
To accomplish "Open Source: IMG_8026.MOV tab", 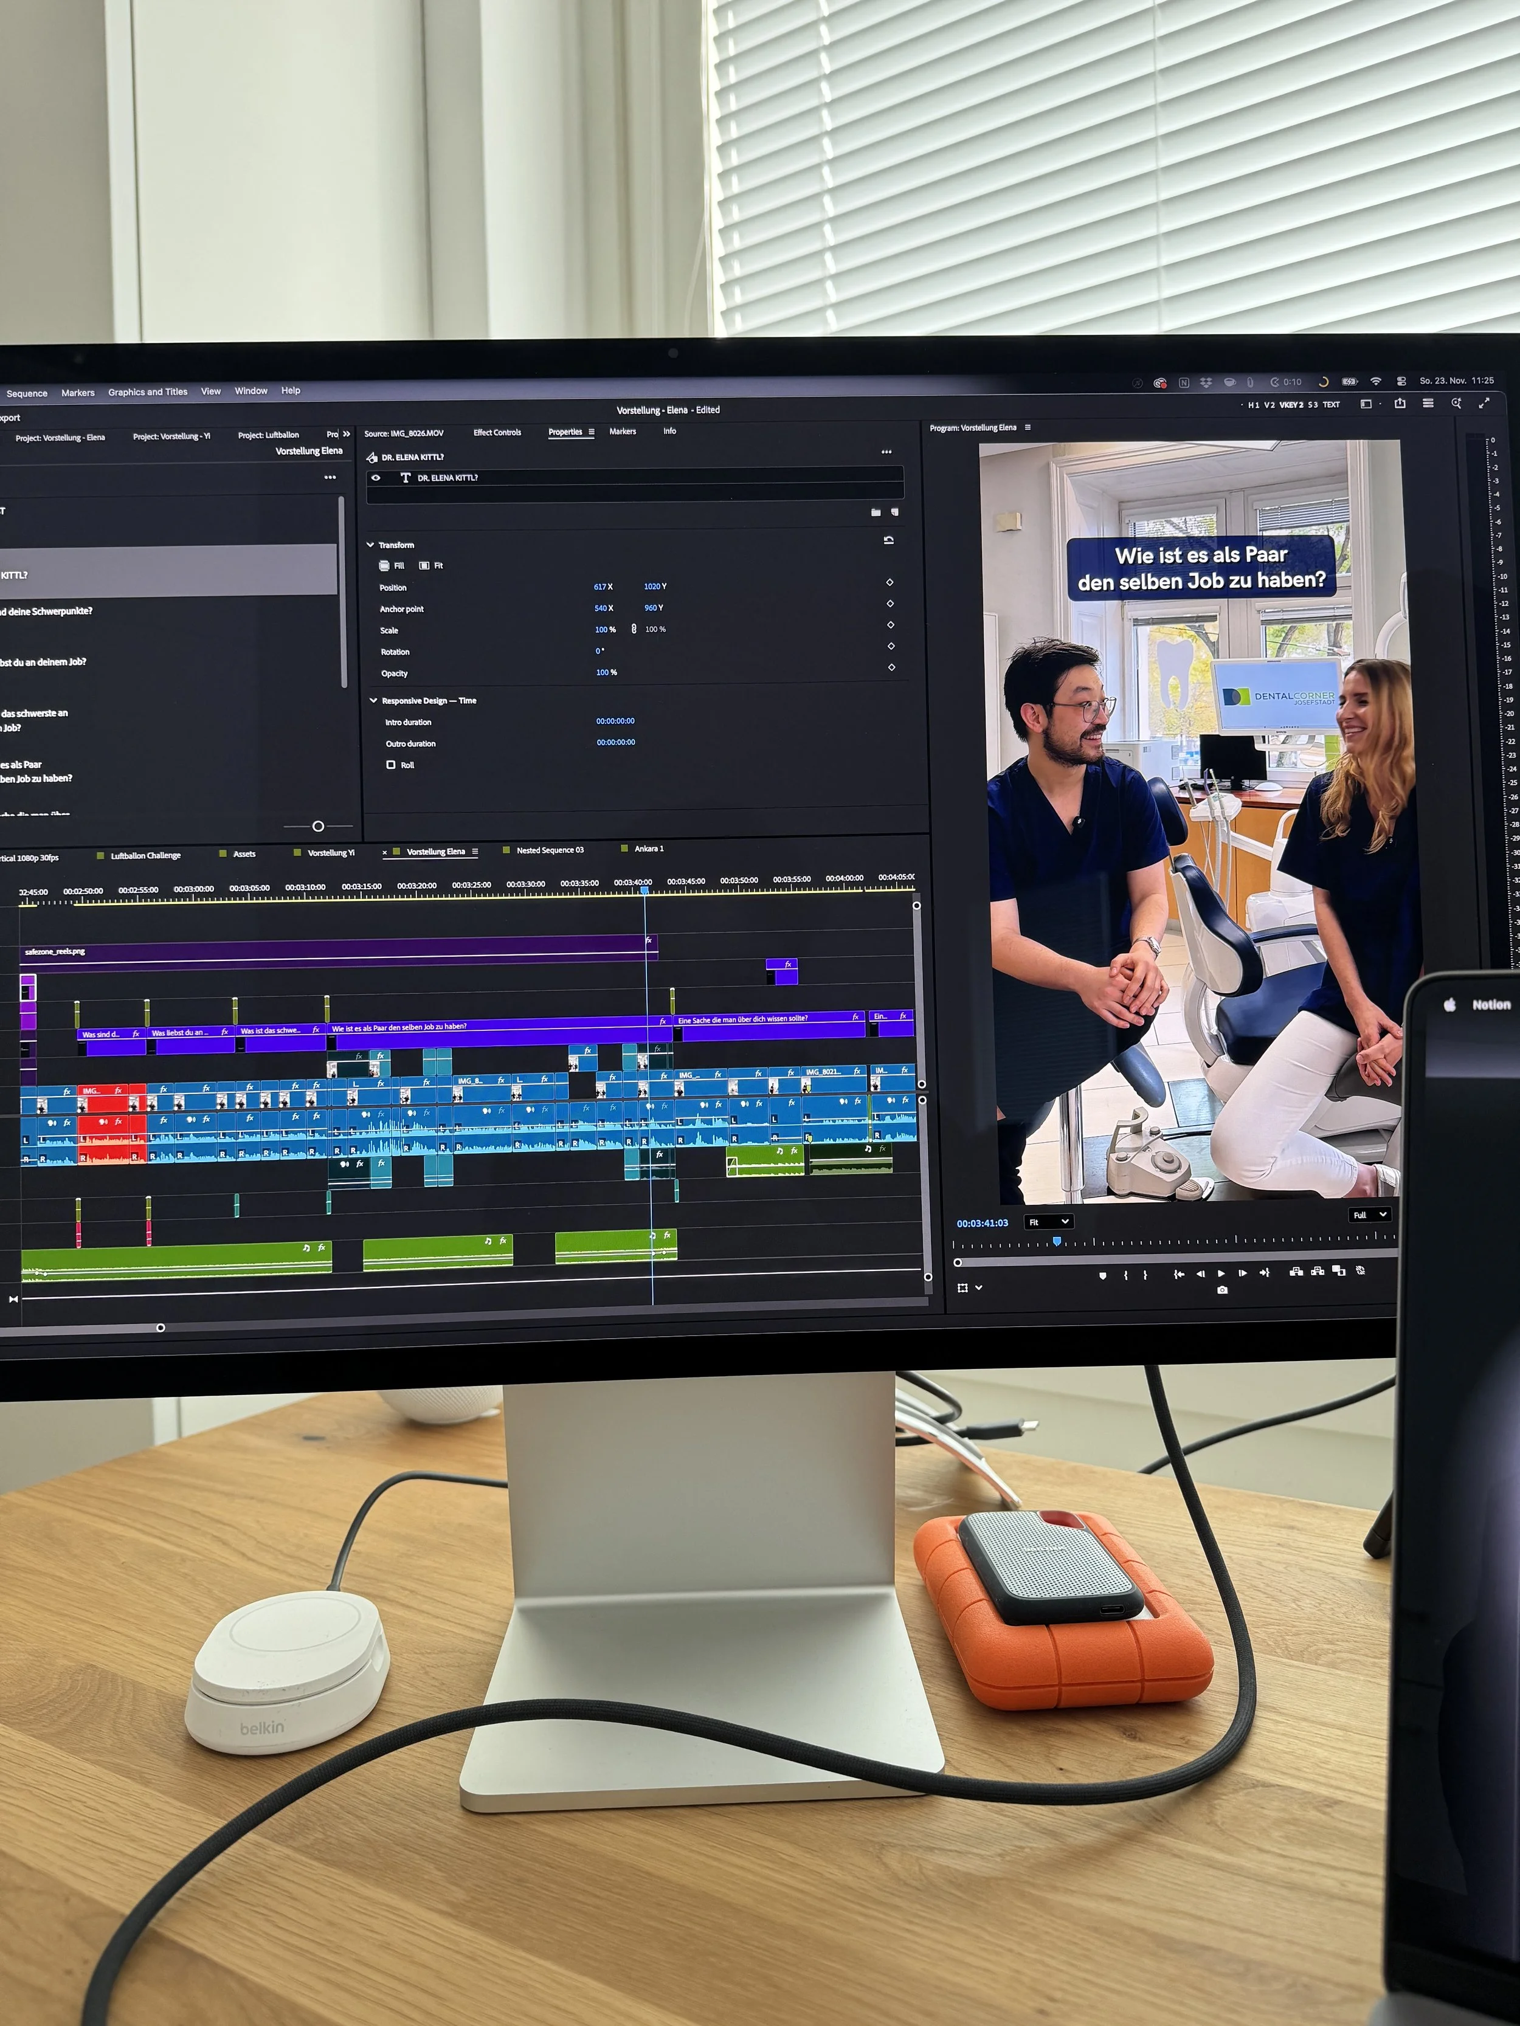I will (404, 433).
